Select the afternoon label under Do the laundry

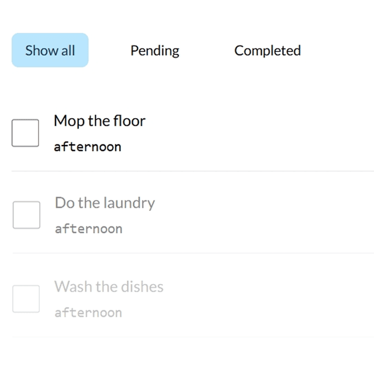88,228
